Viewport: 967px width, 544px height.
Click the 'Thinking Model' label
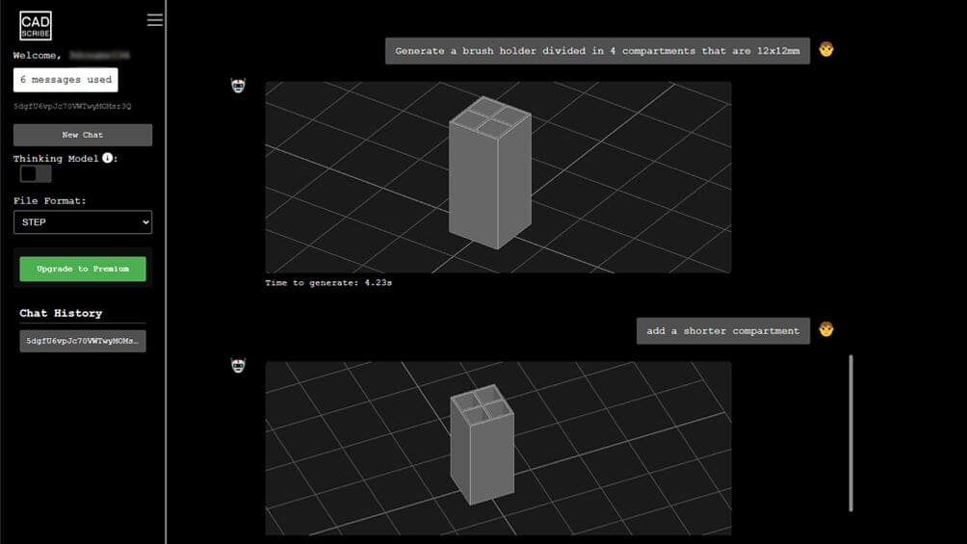coord(56,159)
